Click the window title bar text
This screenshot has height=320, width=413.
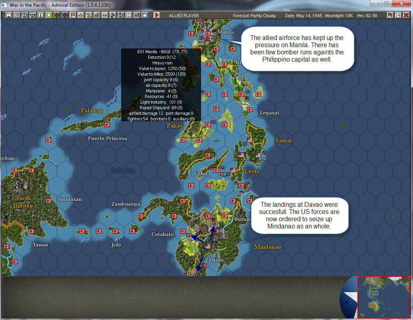click(60, 5)
